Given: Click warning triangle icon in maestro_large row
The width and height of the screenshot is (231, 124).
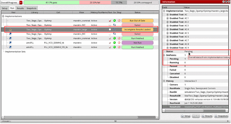Looking at the screenshot, I should click(x=10, y=29).
